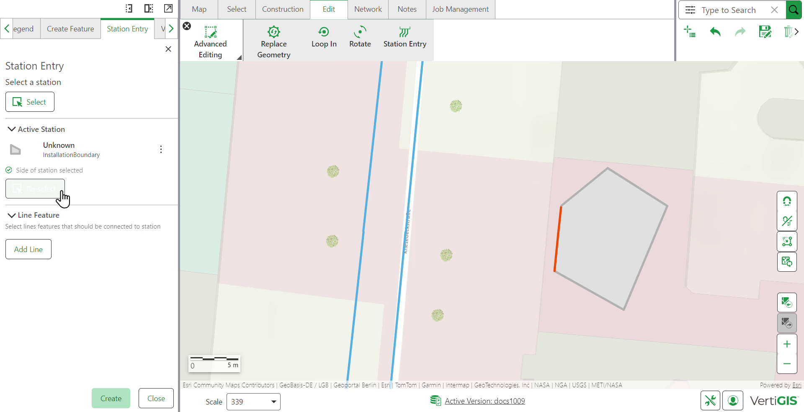Click the Select station button
Image resolution: width=804 pixels, height=412 pixels.
30,102
